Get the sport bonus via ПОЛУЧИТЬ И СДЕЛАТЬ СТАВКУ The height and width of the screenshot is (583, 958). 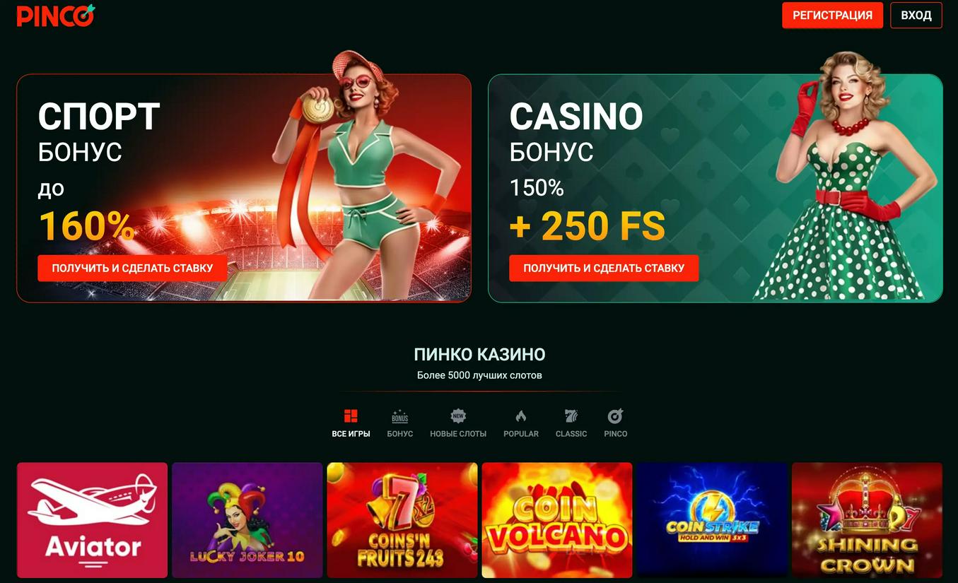132,269
